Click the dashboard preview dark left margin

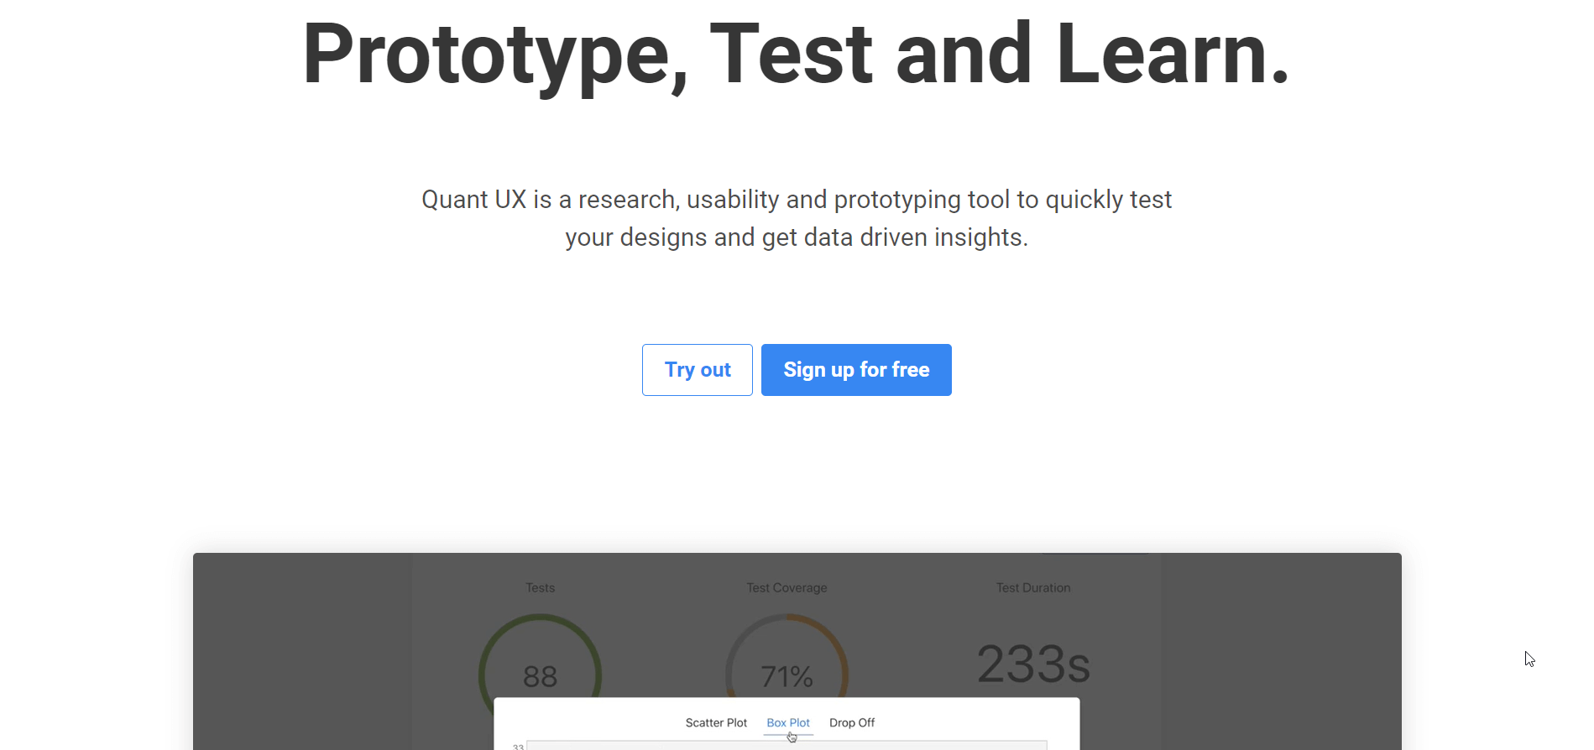302,651
